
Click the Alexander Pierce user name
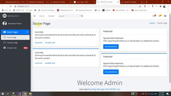pos(15,23)
